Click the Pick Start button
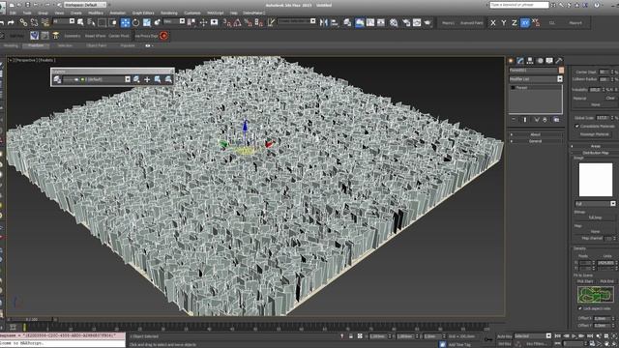The image size is (619, 348). coord(585,281)
